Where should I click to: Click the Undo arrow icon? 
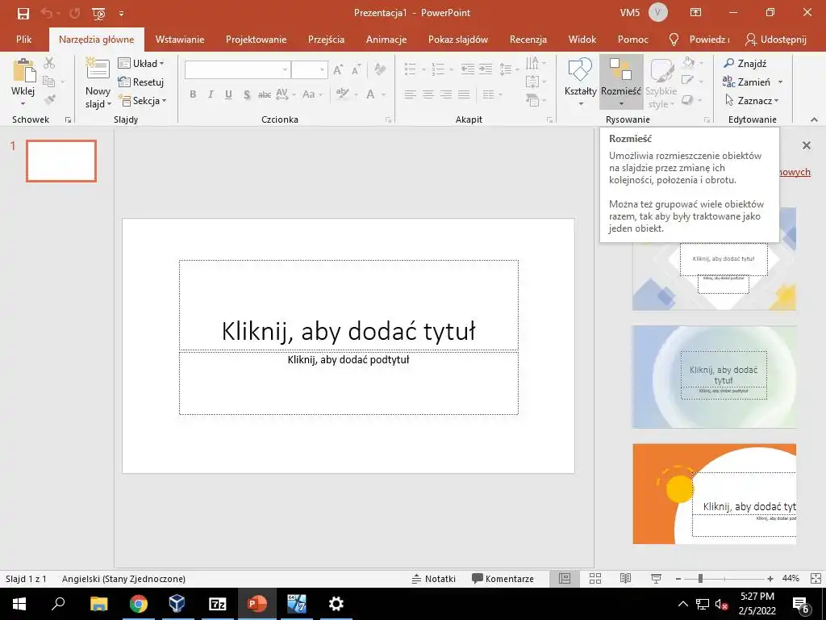coord(47,13)
